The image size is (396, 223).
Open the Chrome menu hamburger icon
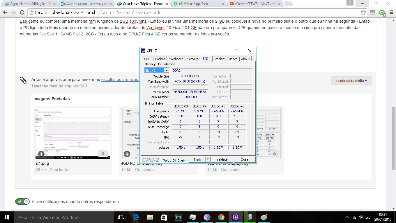pos(391,12)
